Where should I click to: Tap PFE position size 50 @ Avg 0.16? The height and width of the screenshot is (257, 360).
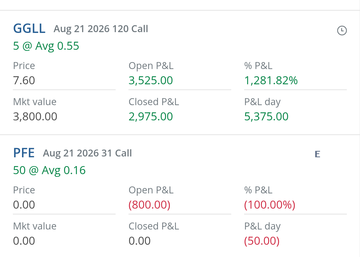pos(49,170)
